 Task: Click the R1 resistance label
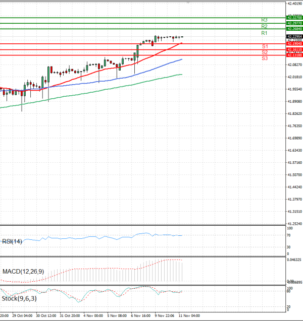pos(264,33)
